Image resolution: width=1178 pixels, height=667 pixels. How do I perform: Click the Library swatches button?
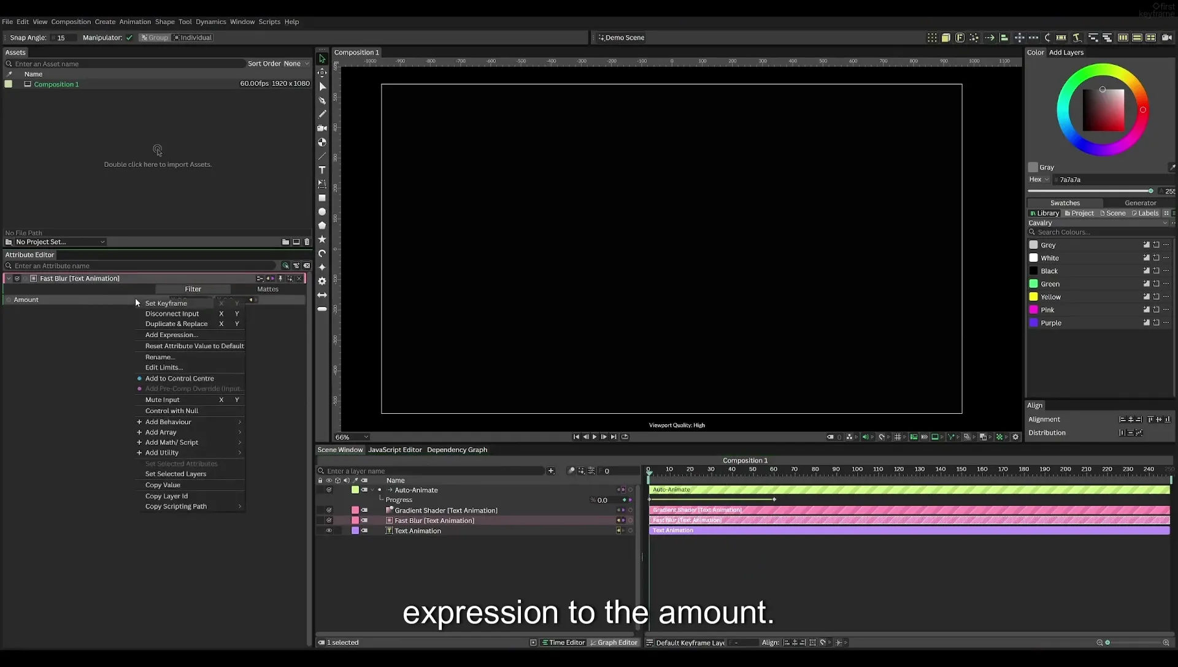click(x=1044, y=213)
